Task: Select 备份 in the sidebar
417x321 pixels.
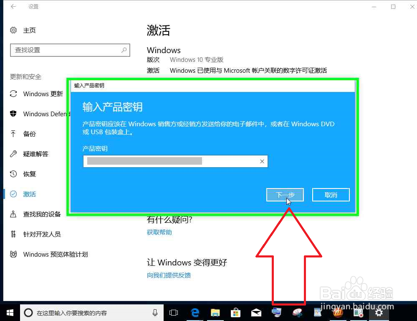Action: click(x=23, y=134)
